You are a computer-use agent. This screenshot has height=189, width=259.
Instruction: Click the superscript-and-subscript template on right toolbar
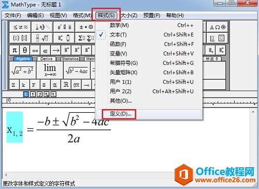[221, 50]
